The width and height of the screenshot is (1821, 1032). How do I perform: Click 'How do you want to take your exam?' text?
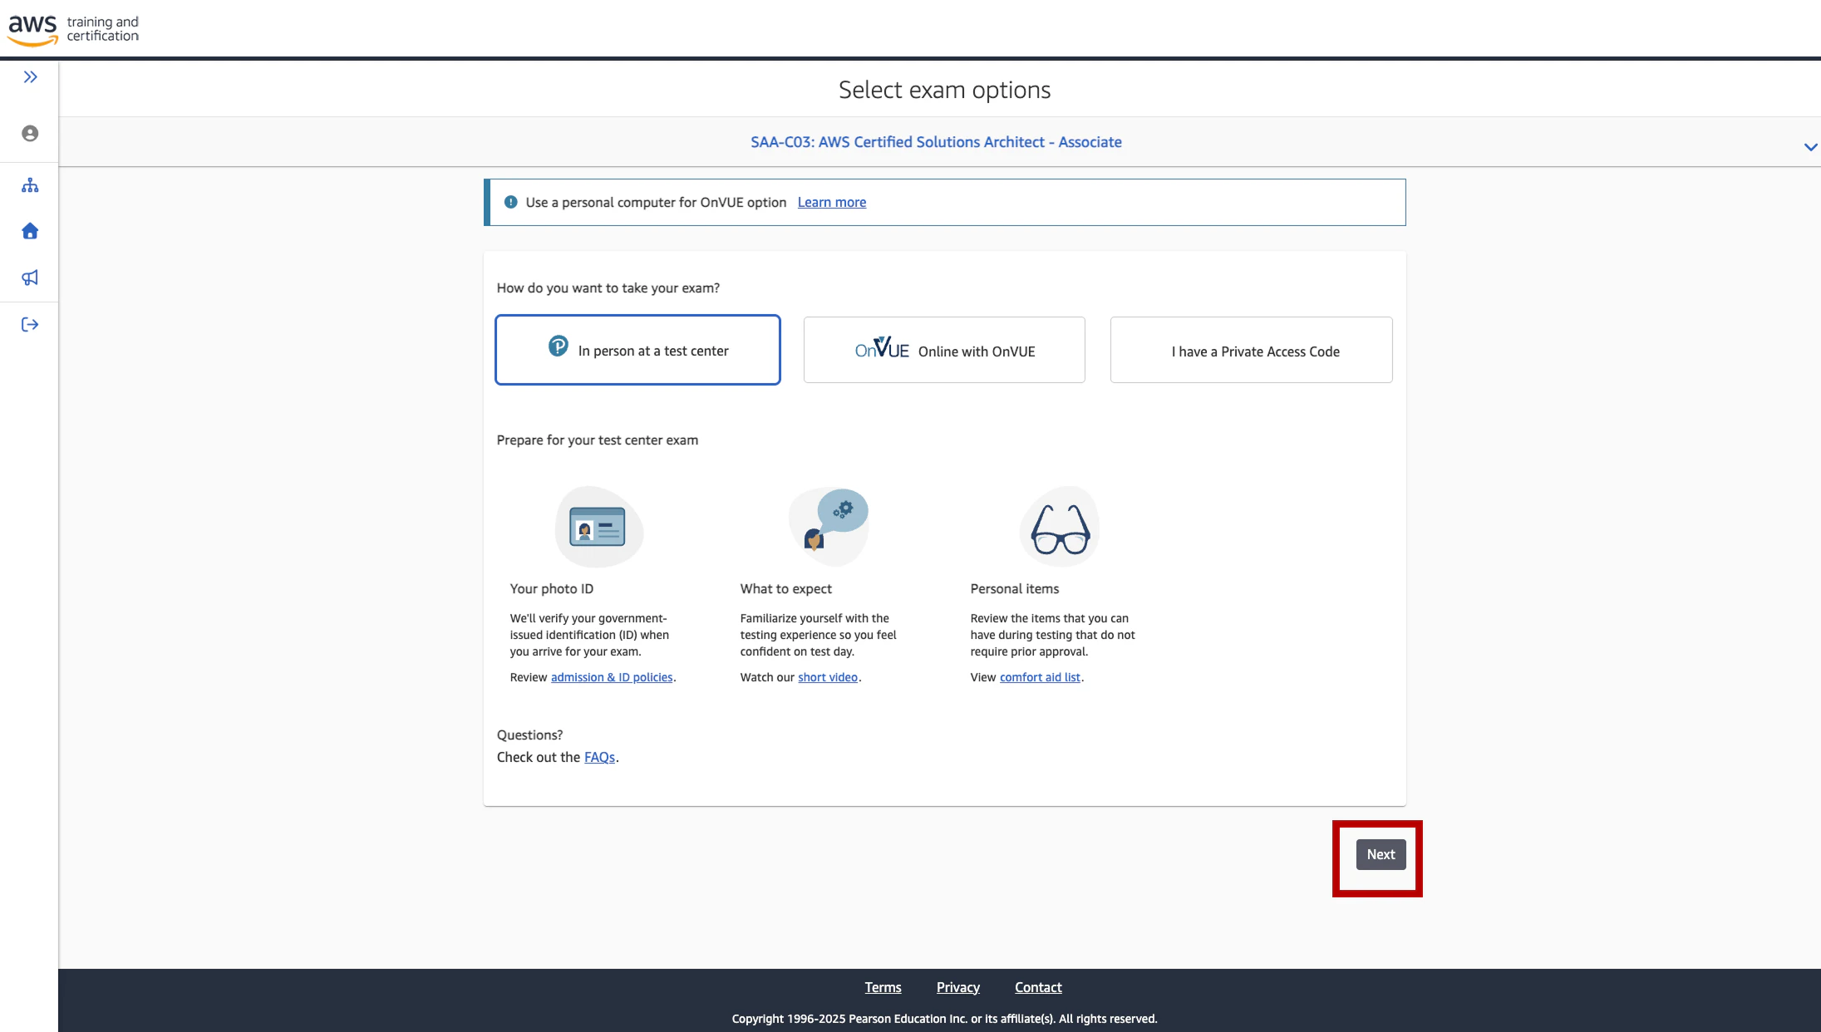click(608, 288)
